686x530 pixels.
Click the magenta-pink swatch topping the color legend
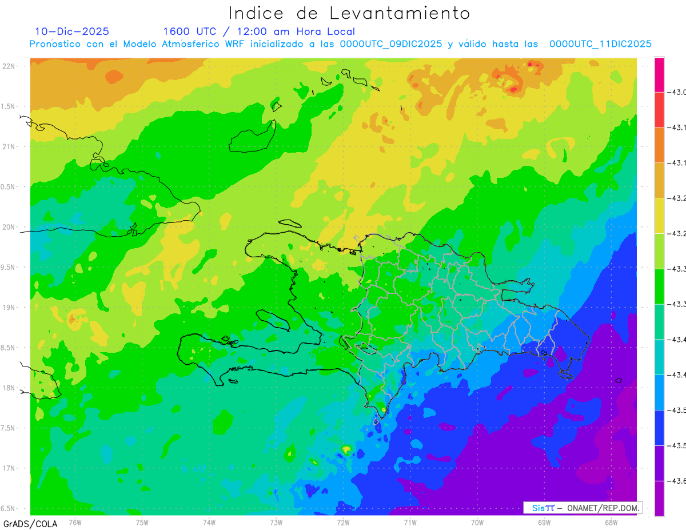click(659, 74)
